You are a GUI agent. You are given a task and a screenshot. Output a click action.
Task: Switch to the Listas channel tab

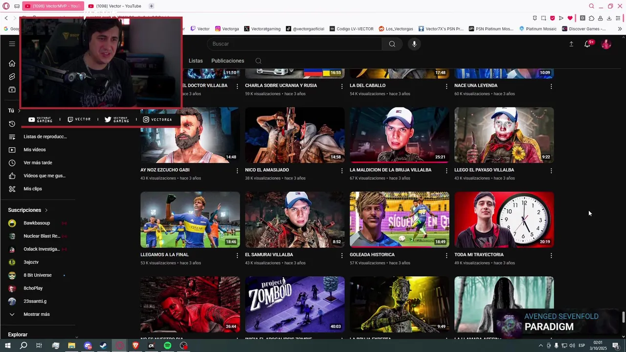click(196, 61)
